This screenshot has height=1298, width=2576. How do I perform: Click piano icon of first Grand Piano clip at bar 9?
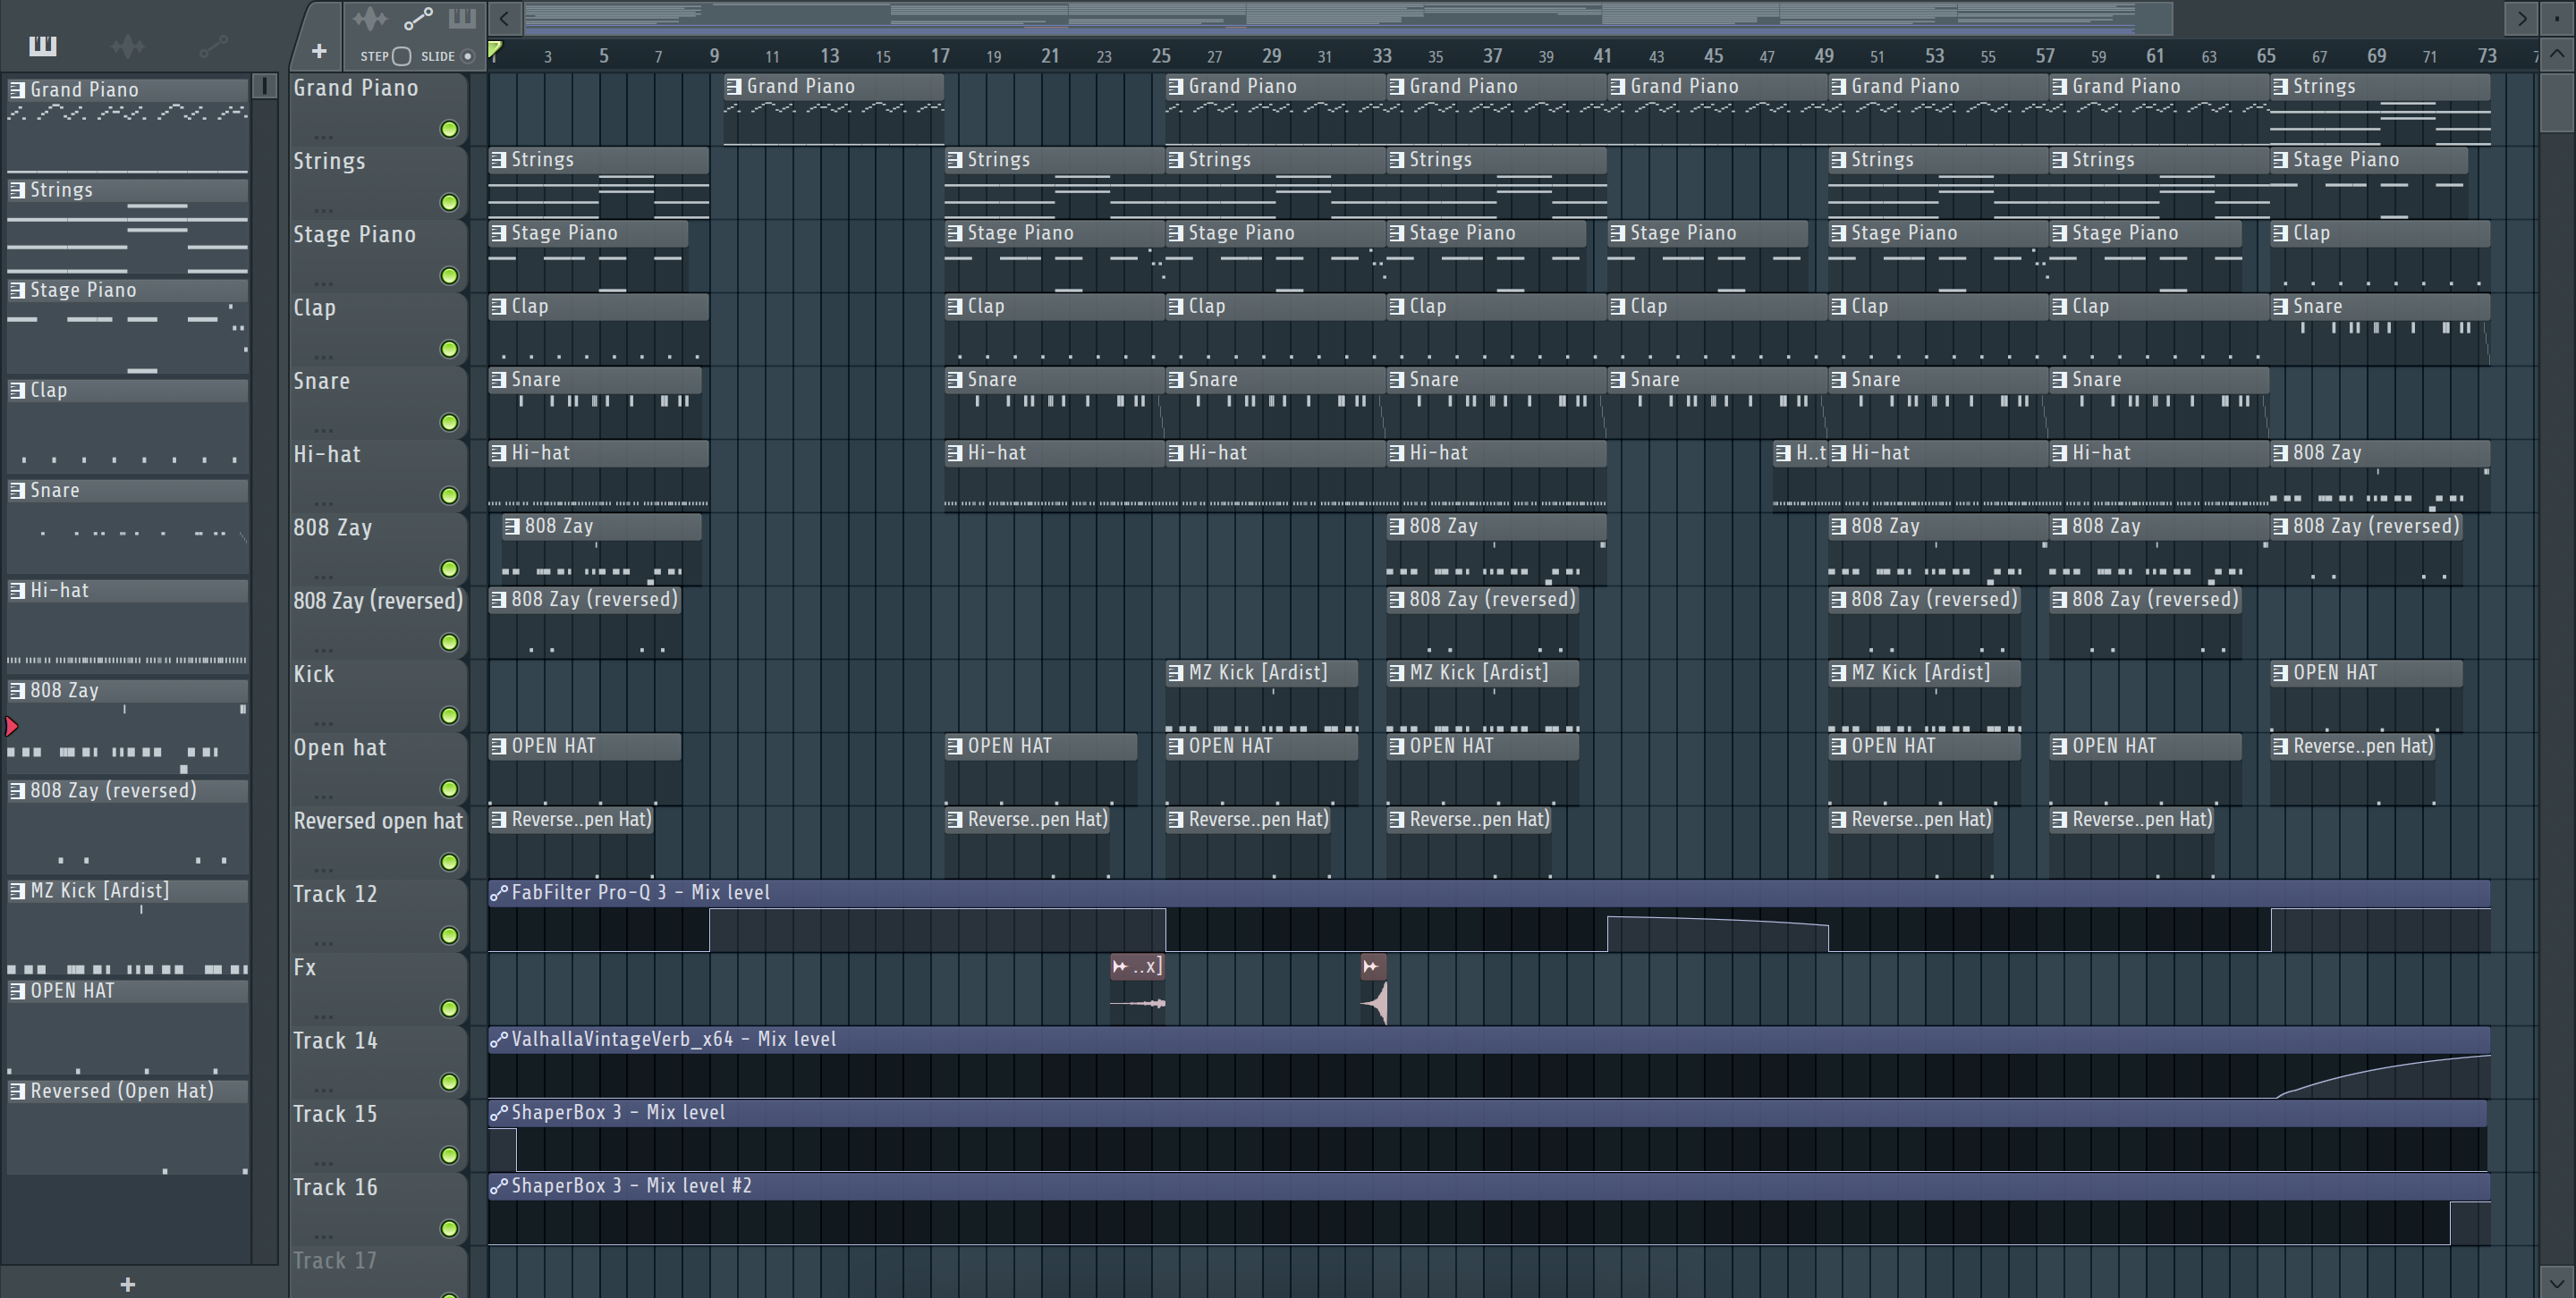734,87
